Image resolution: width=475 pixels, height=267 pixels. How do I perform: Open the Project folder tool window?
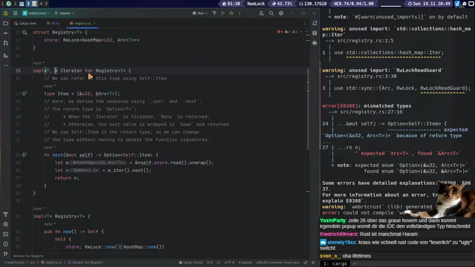coord(6,23)
